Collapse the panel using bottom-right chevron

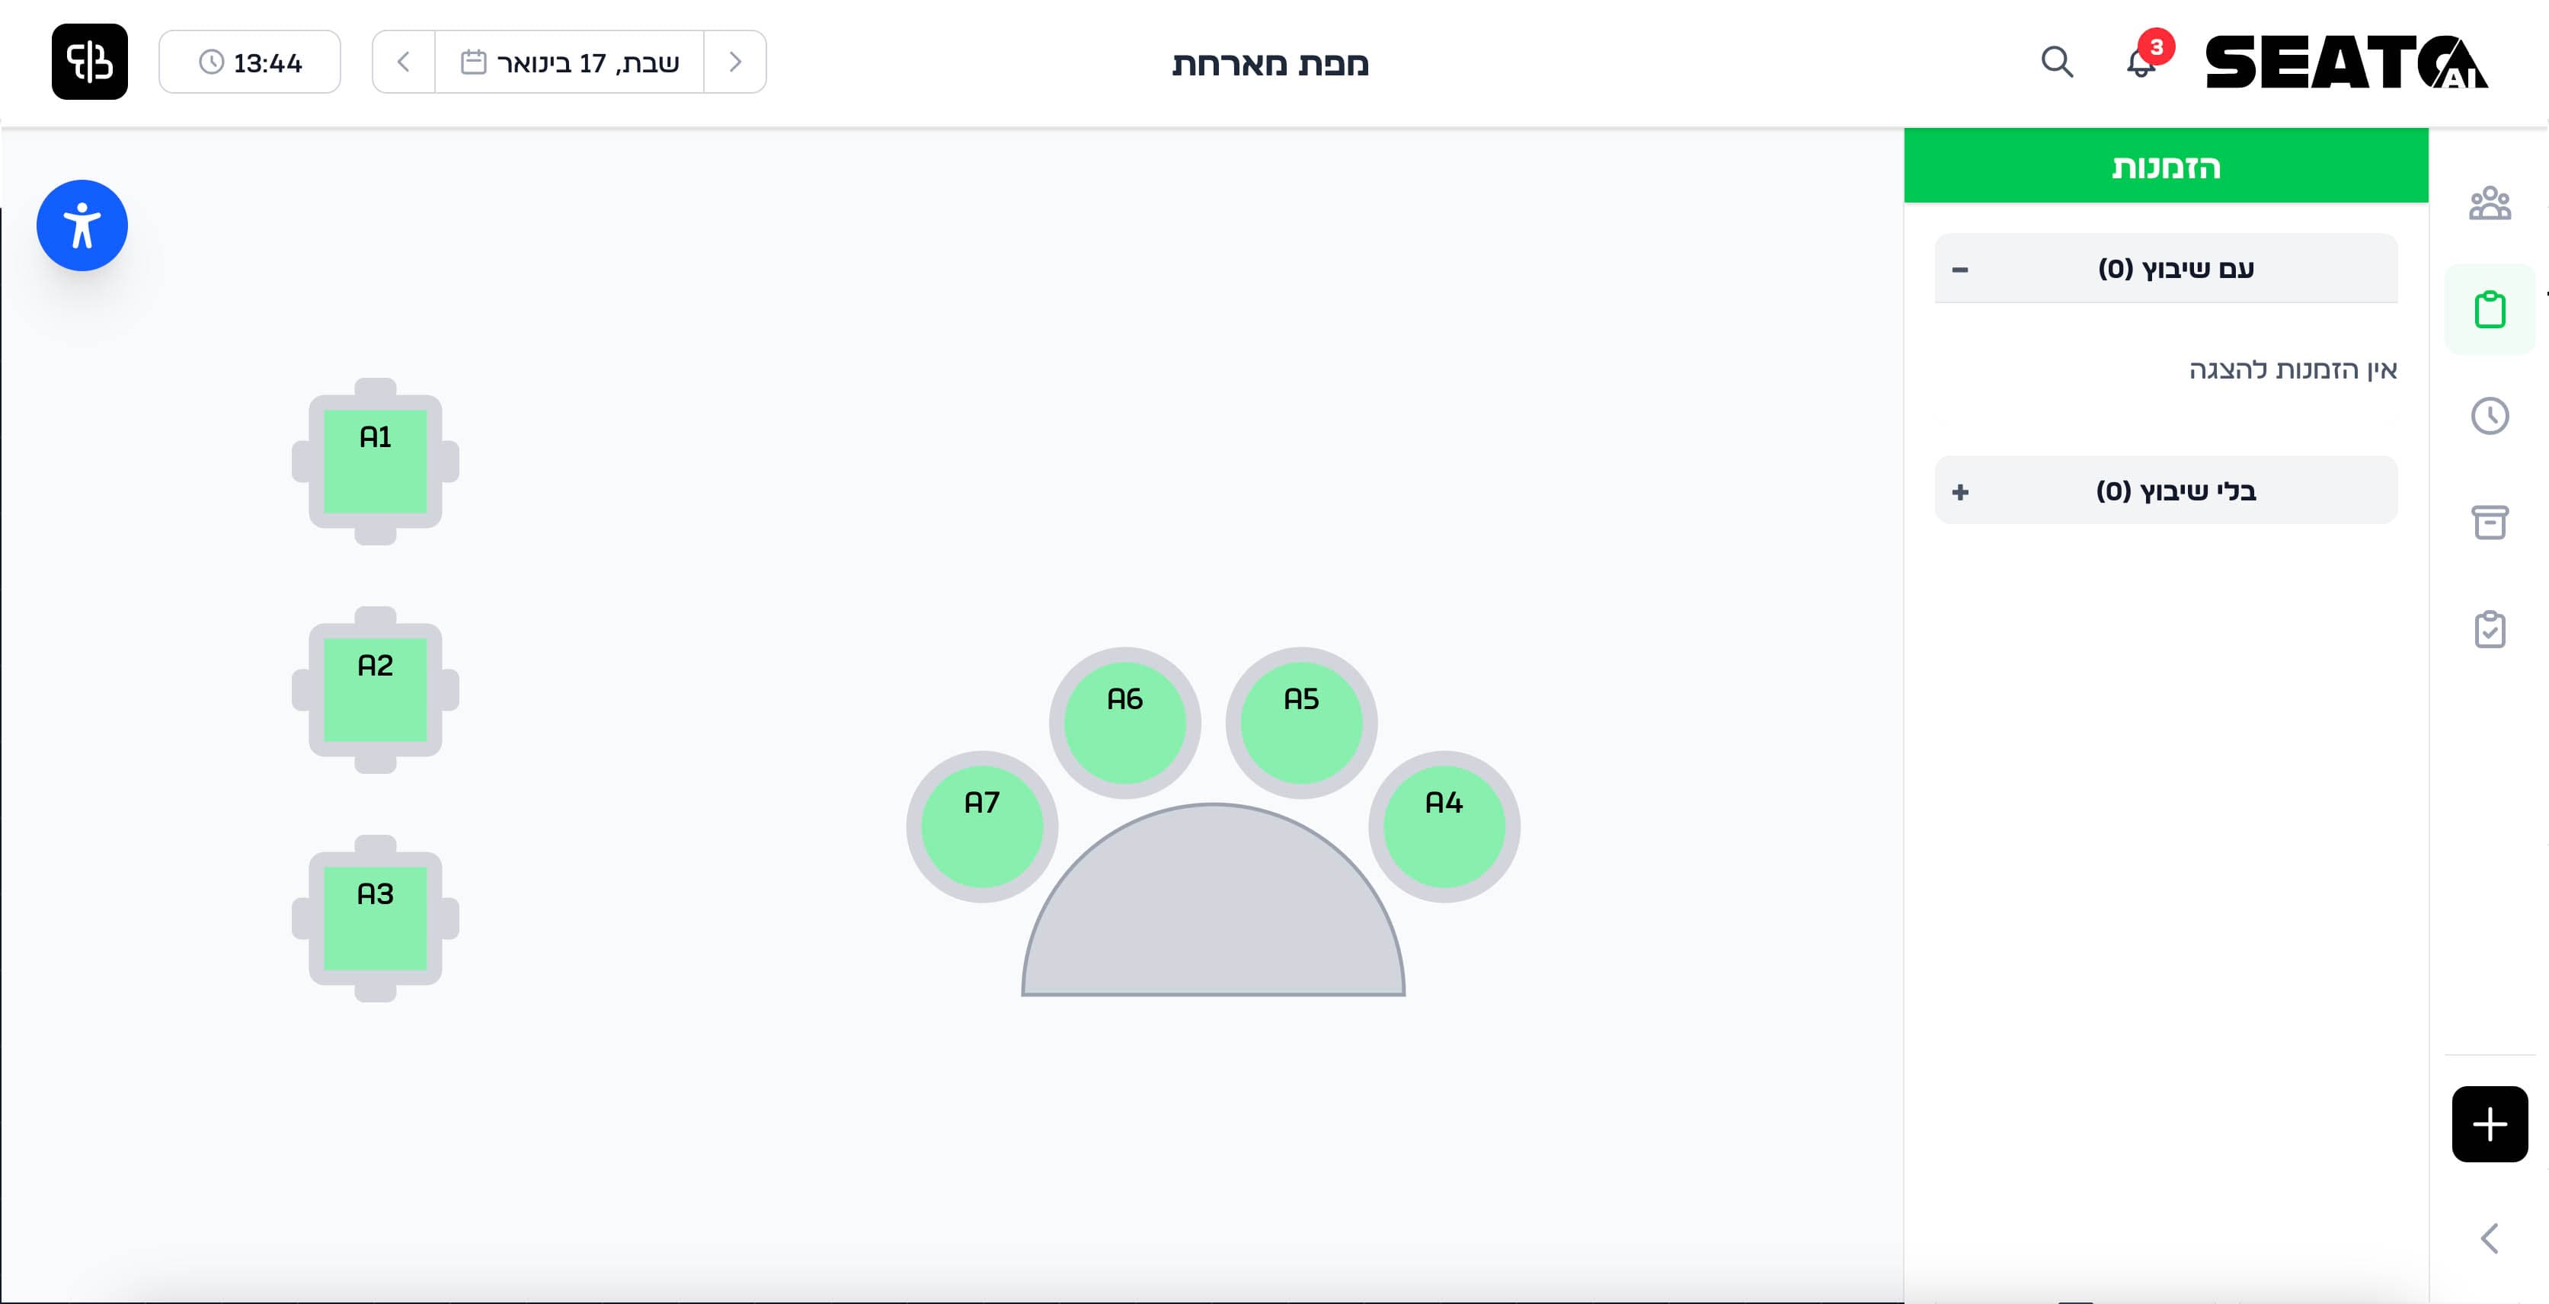point(2490,1238)
